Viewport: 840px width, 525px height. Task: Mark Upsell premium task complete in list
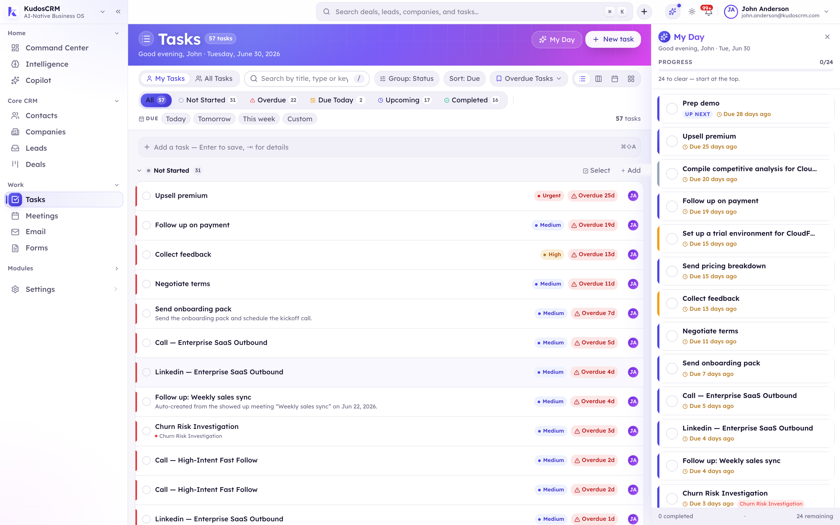pyautogui.click(x=146, y=196)
